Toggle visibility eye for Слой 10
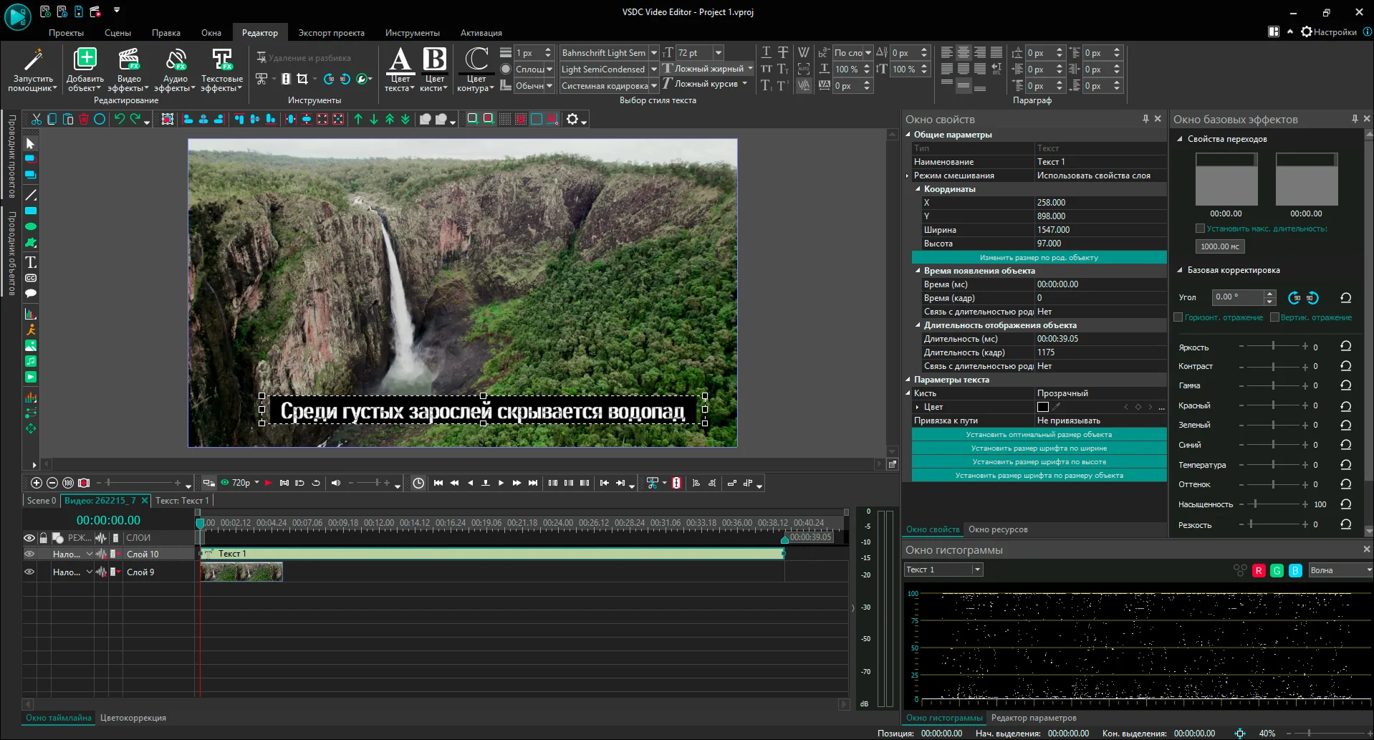The image size is (1374, 740). pyautogui.click(x=29, y=554)
